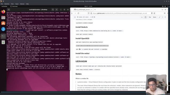Launch Firefox from the Ubuntu dock
Viewport: 170px width, 95px height.
tap(3, 12)
